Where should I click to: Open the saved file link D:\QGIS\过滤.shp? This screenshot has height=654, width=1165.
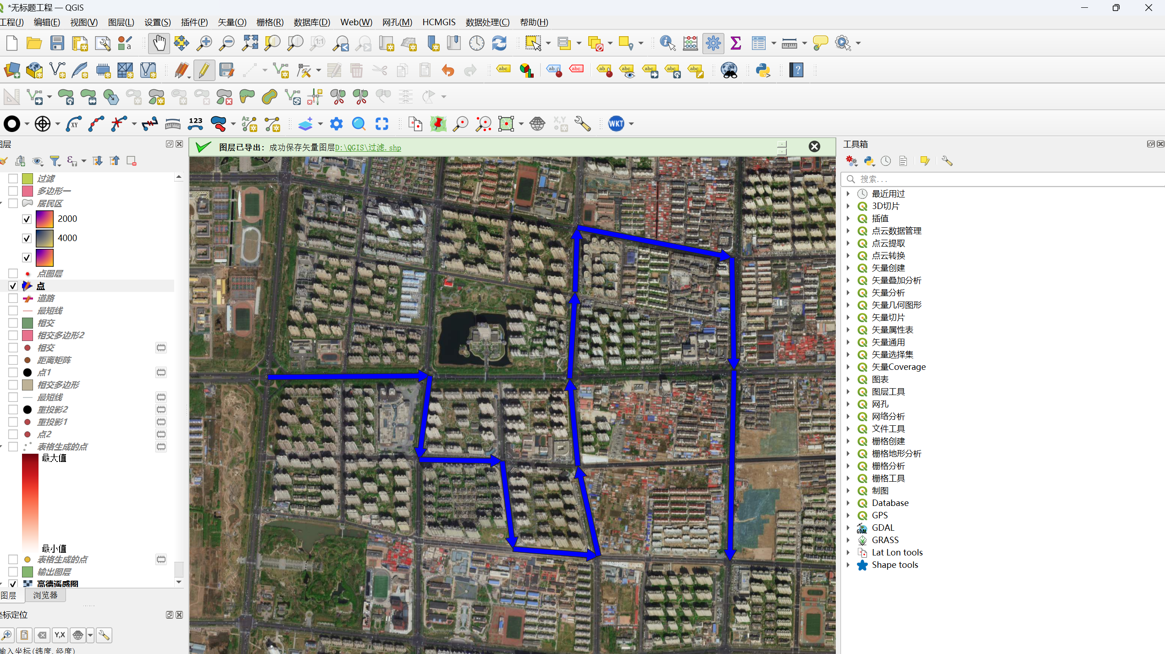point(368,148)
